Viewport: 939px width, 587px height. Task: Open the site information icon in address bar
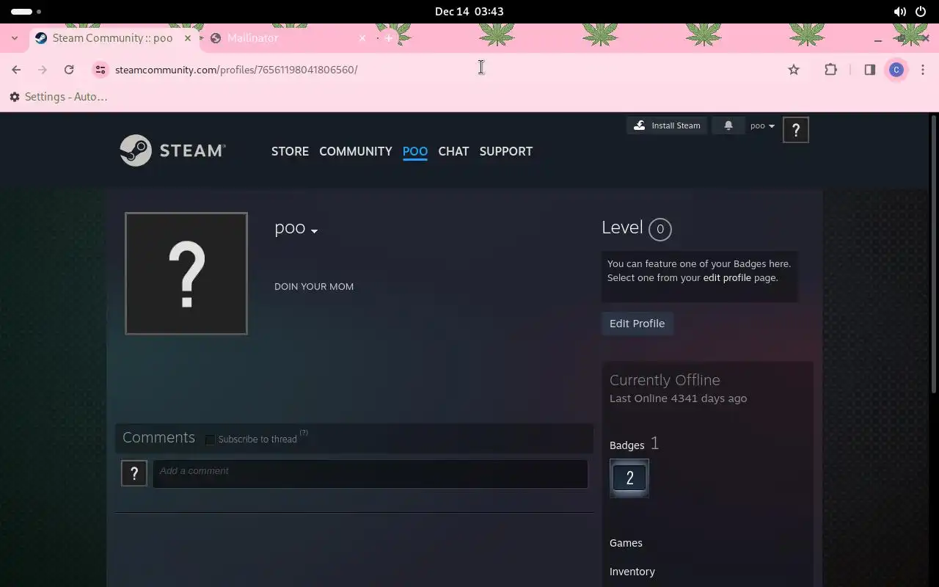tap(101, 70)
